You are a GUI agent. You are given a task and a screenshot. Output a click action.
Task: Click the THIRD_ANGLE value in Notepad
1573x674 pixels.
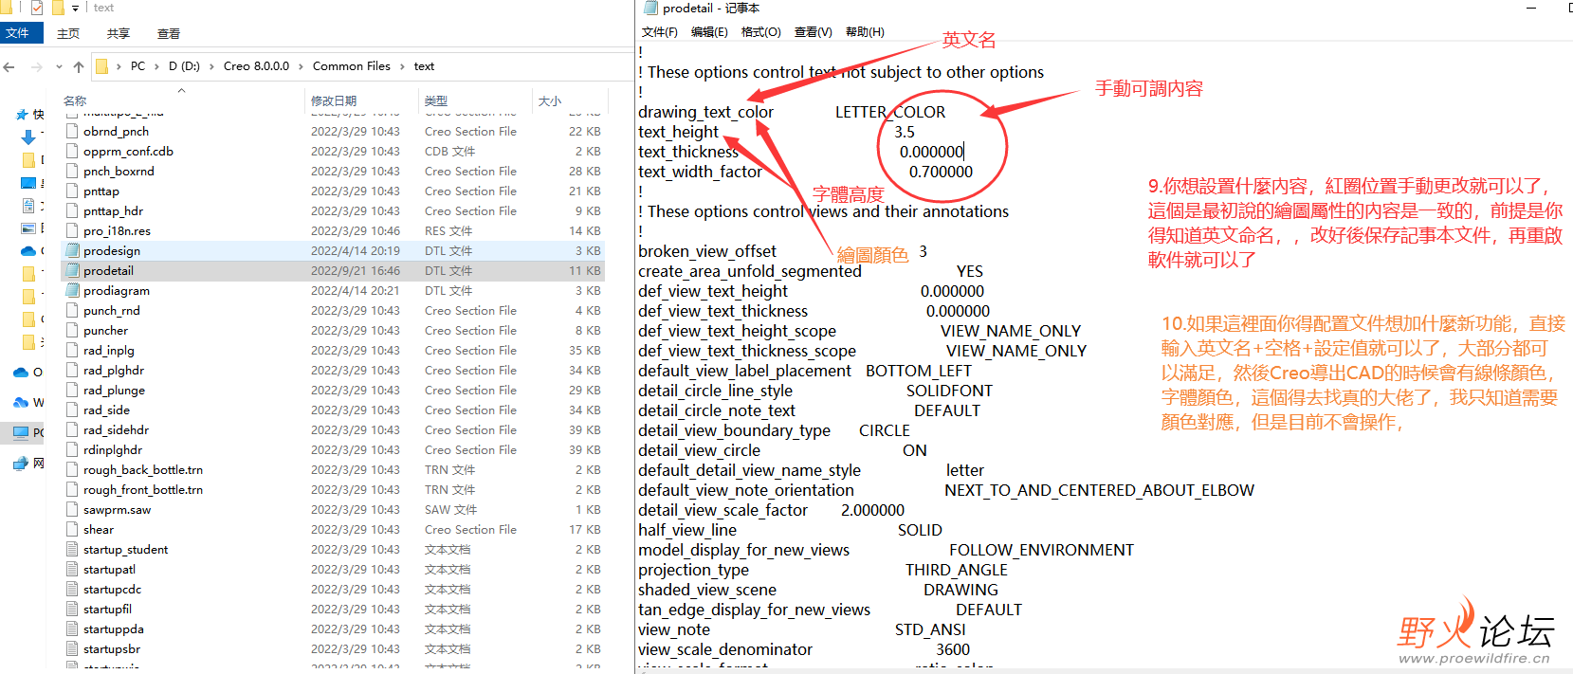957,570
